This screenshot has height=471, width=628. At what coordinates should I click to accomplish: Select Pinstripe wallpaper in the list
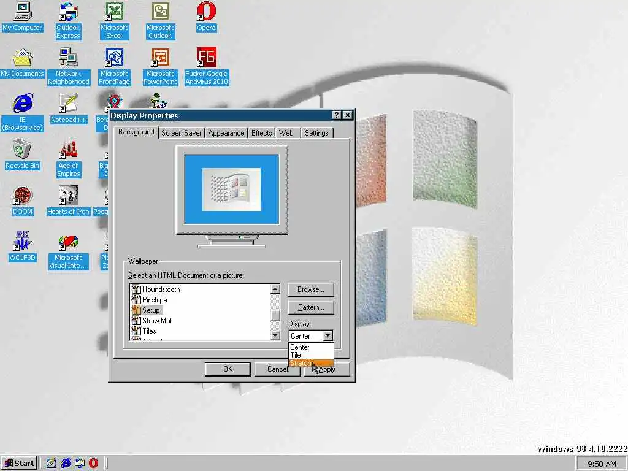pos(155,299)
